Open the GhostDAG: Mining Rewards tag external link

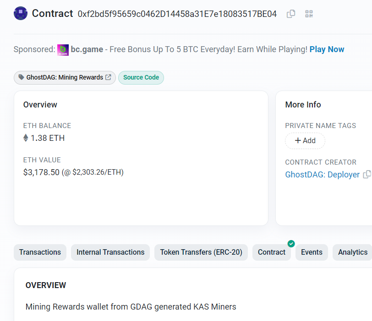[108, 77]
